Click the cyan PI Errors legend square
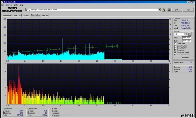Screen dimensions: 196x118 (4, 109)
